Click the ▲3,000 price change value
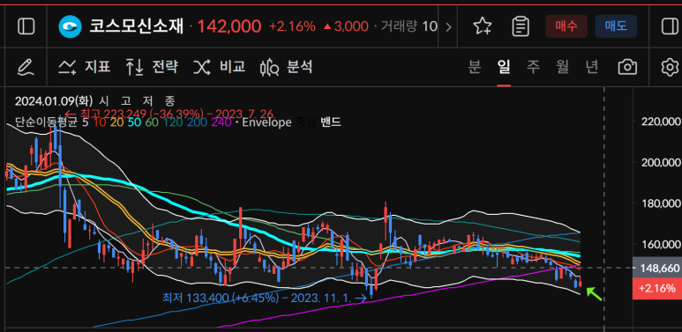The width and height of the screenshot is (682, 332). 346,27
